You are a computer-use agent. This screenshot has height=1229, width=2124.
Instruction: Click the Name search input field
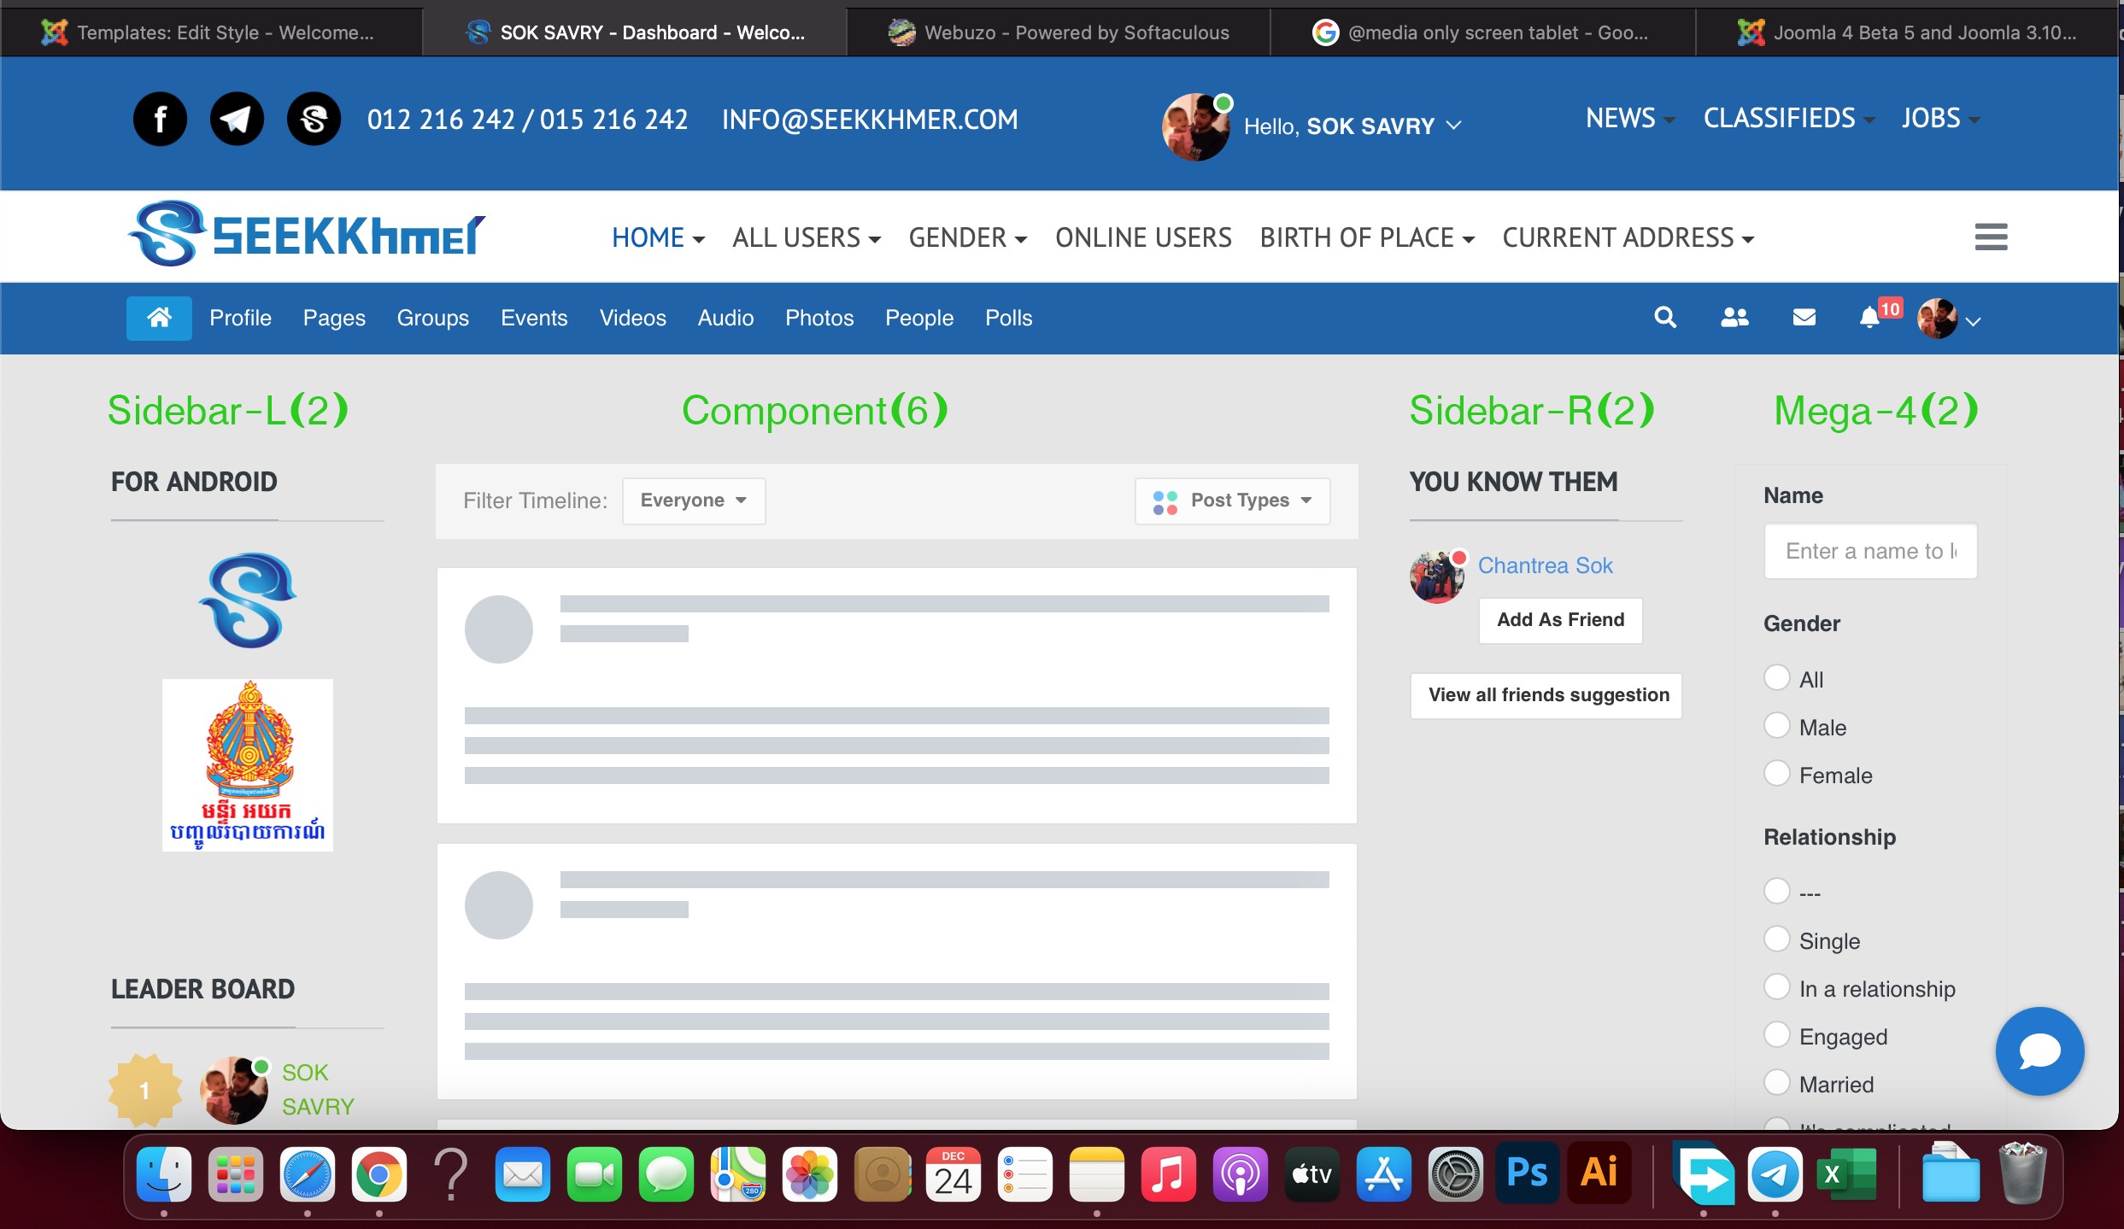1870,551
